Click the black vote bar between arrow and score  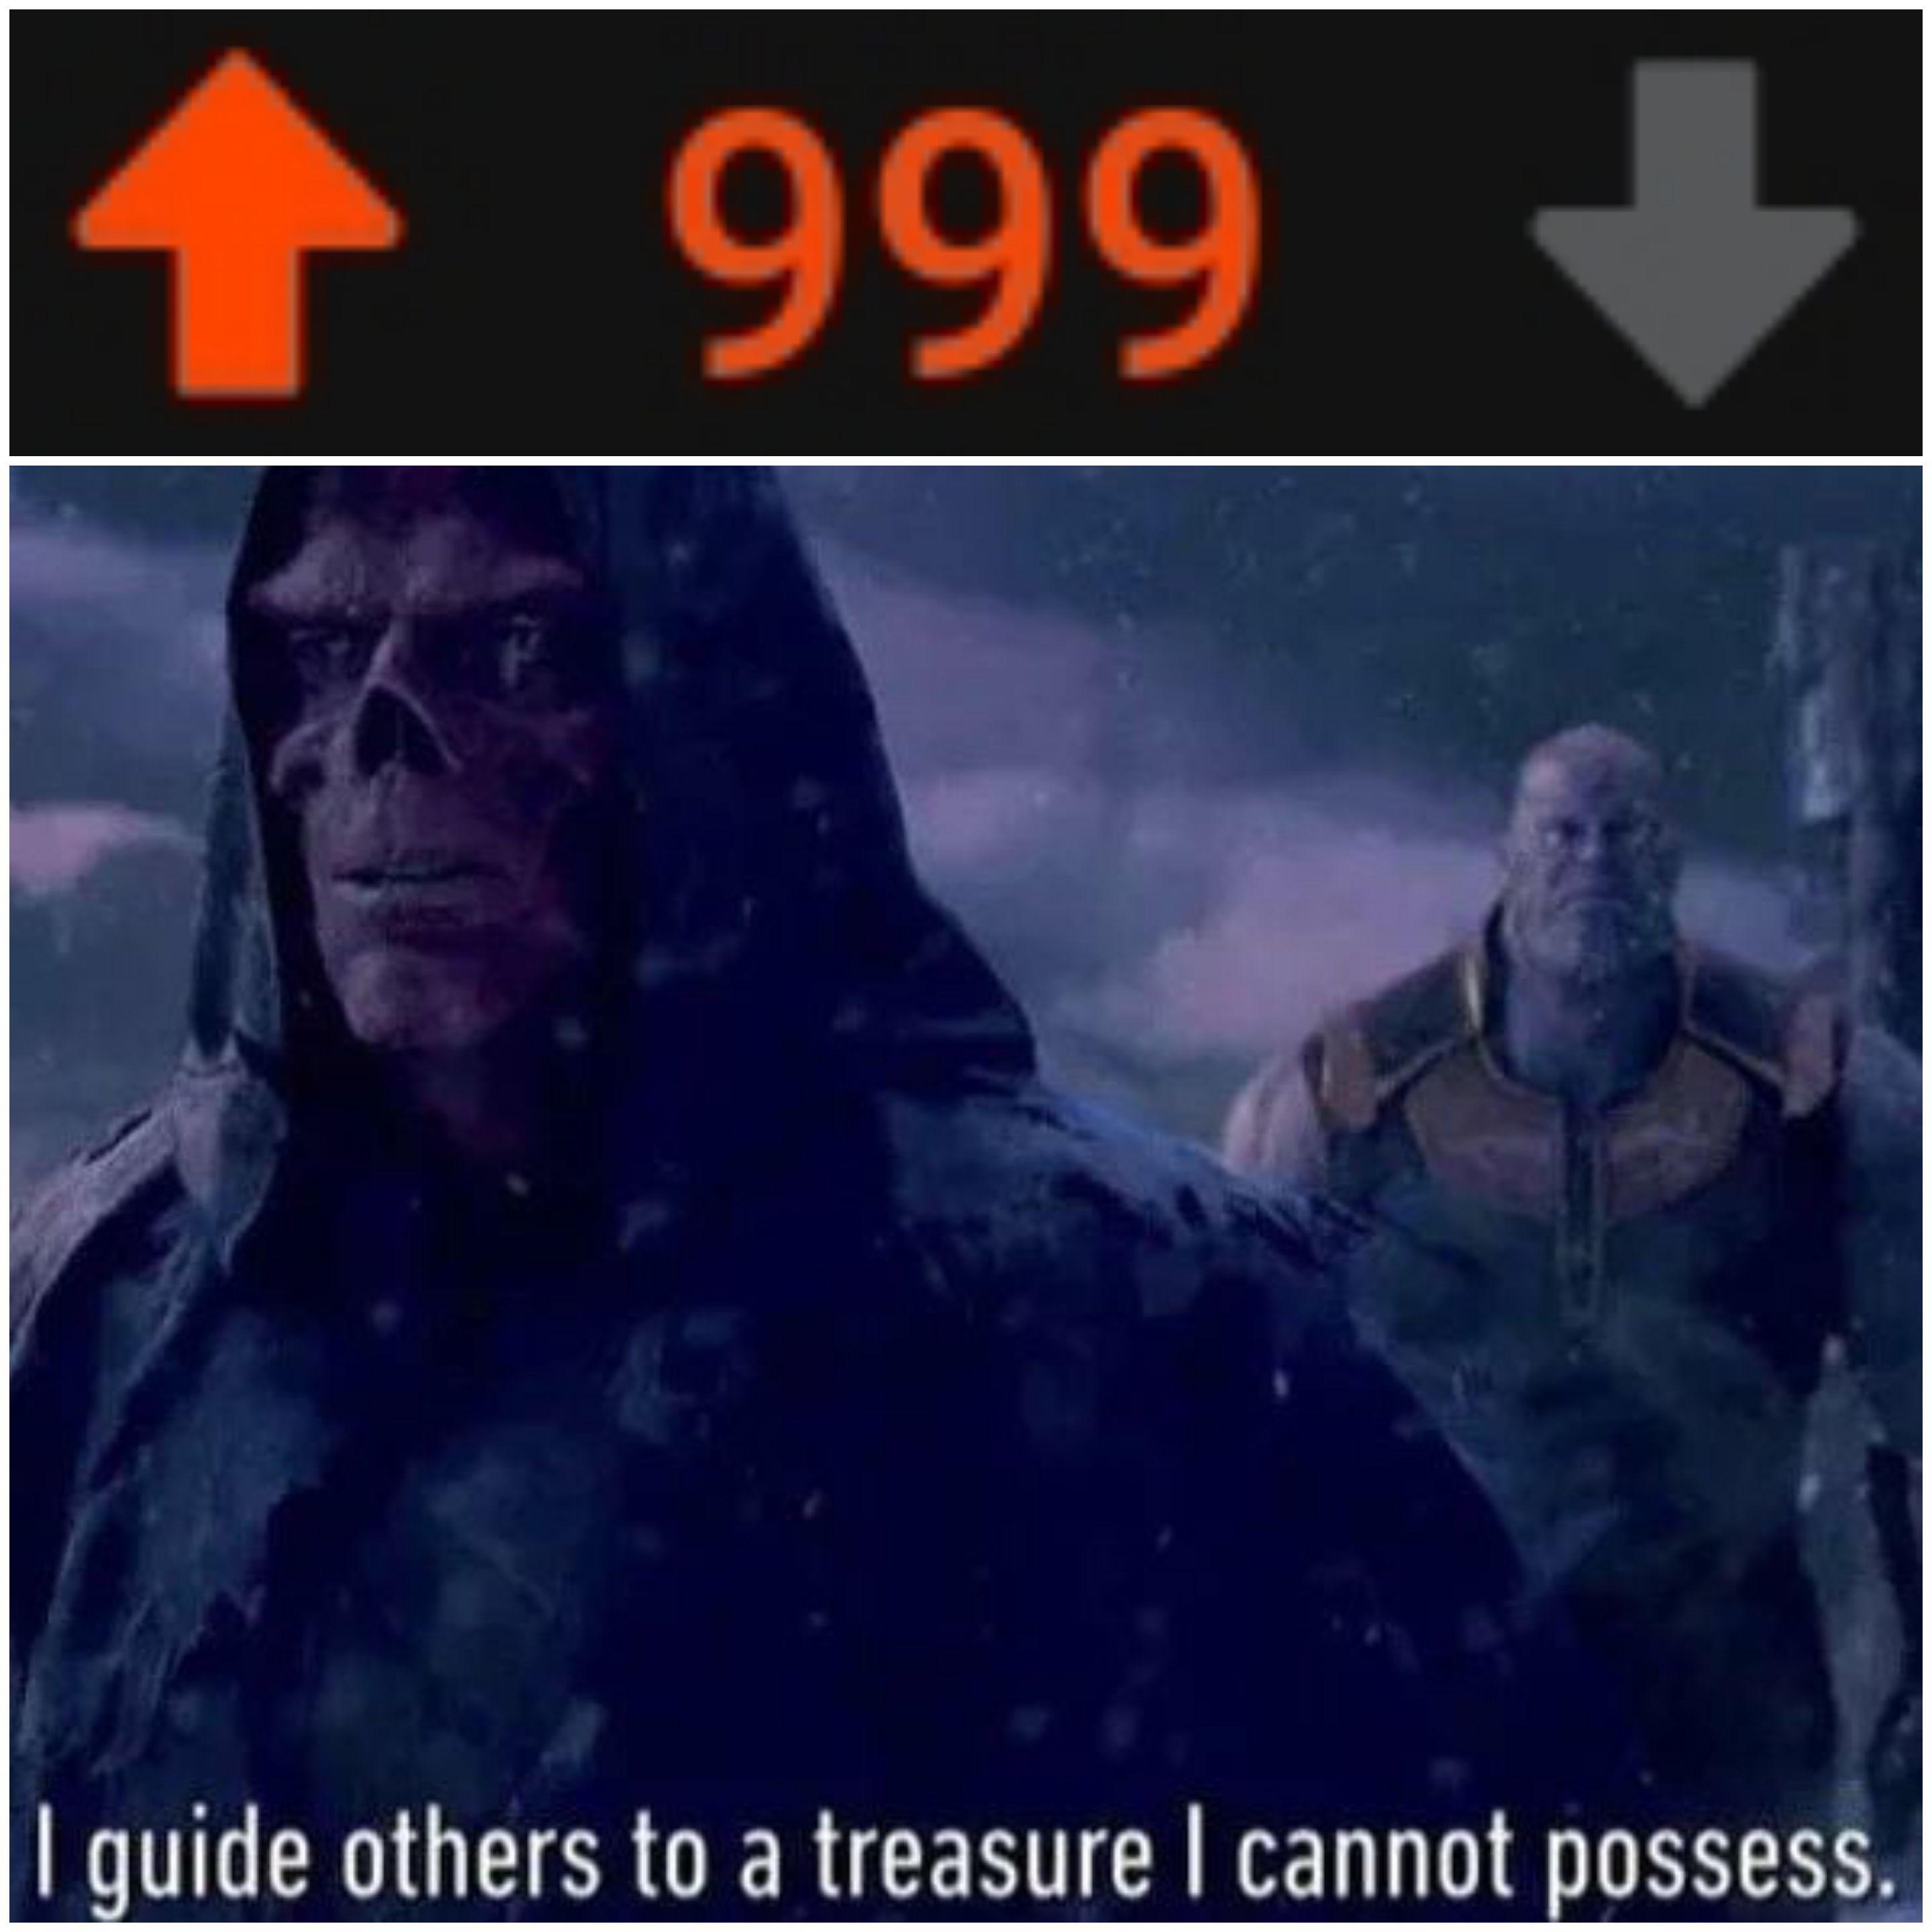coord(535,232)
